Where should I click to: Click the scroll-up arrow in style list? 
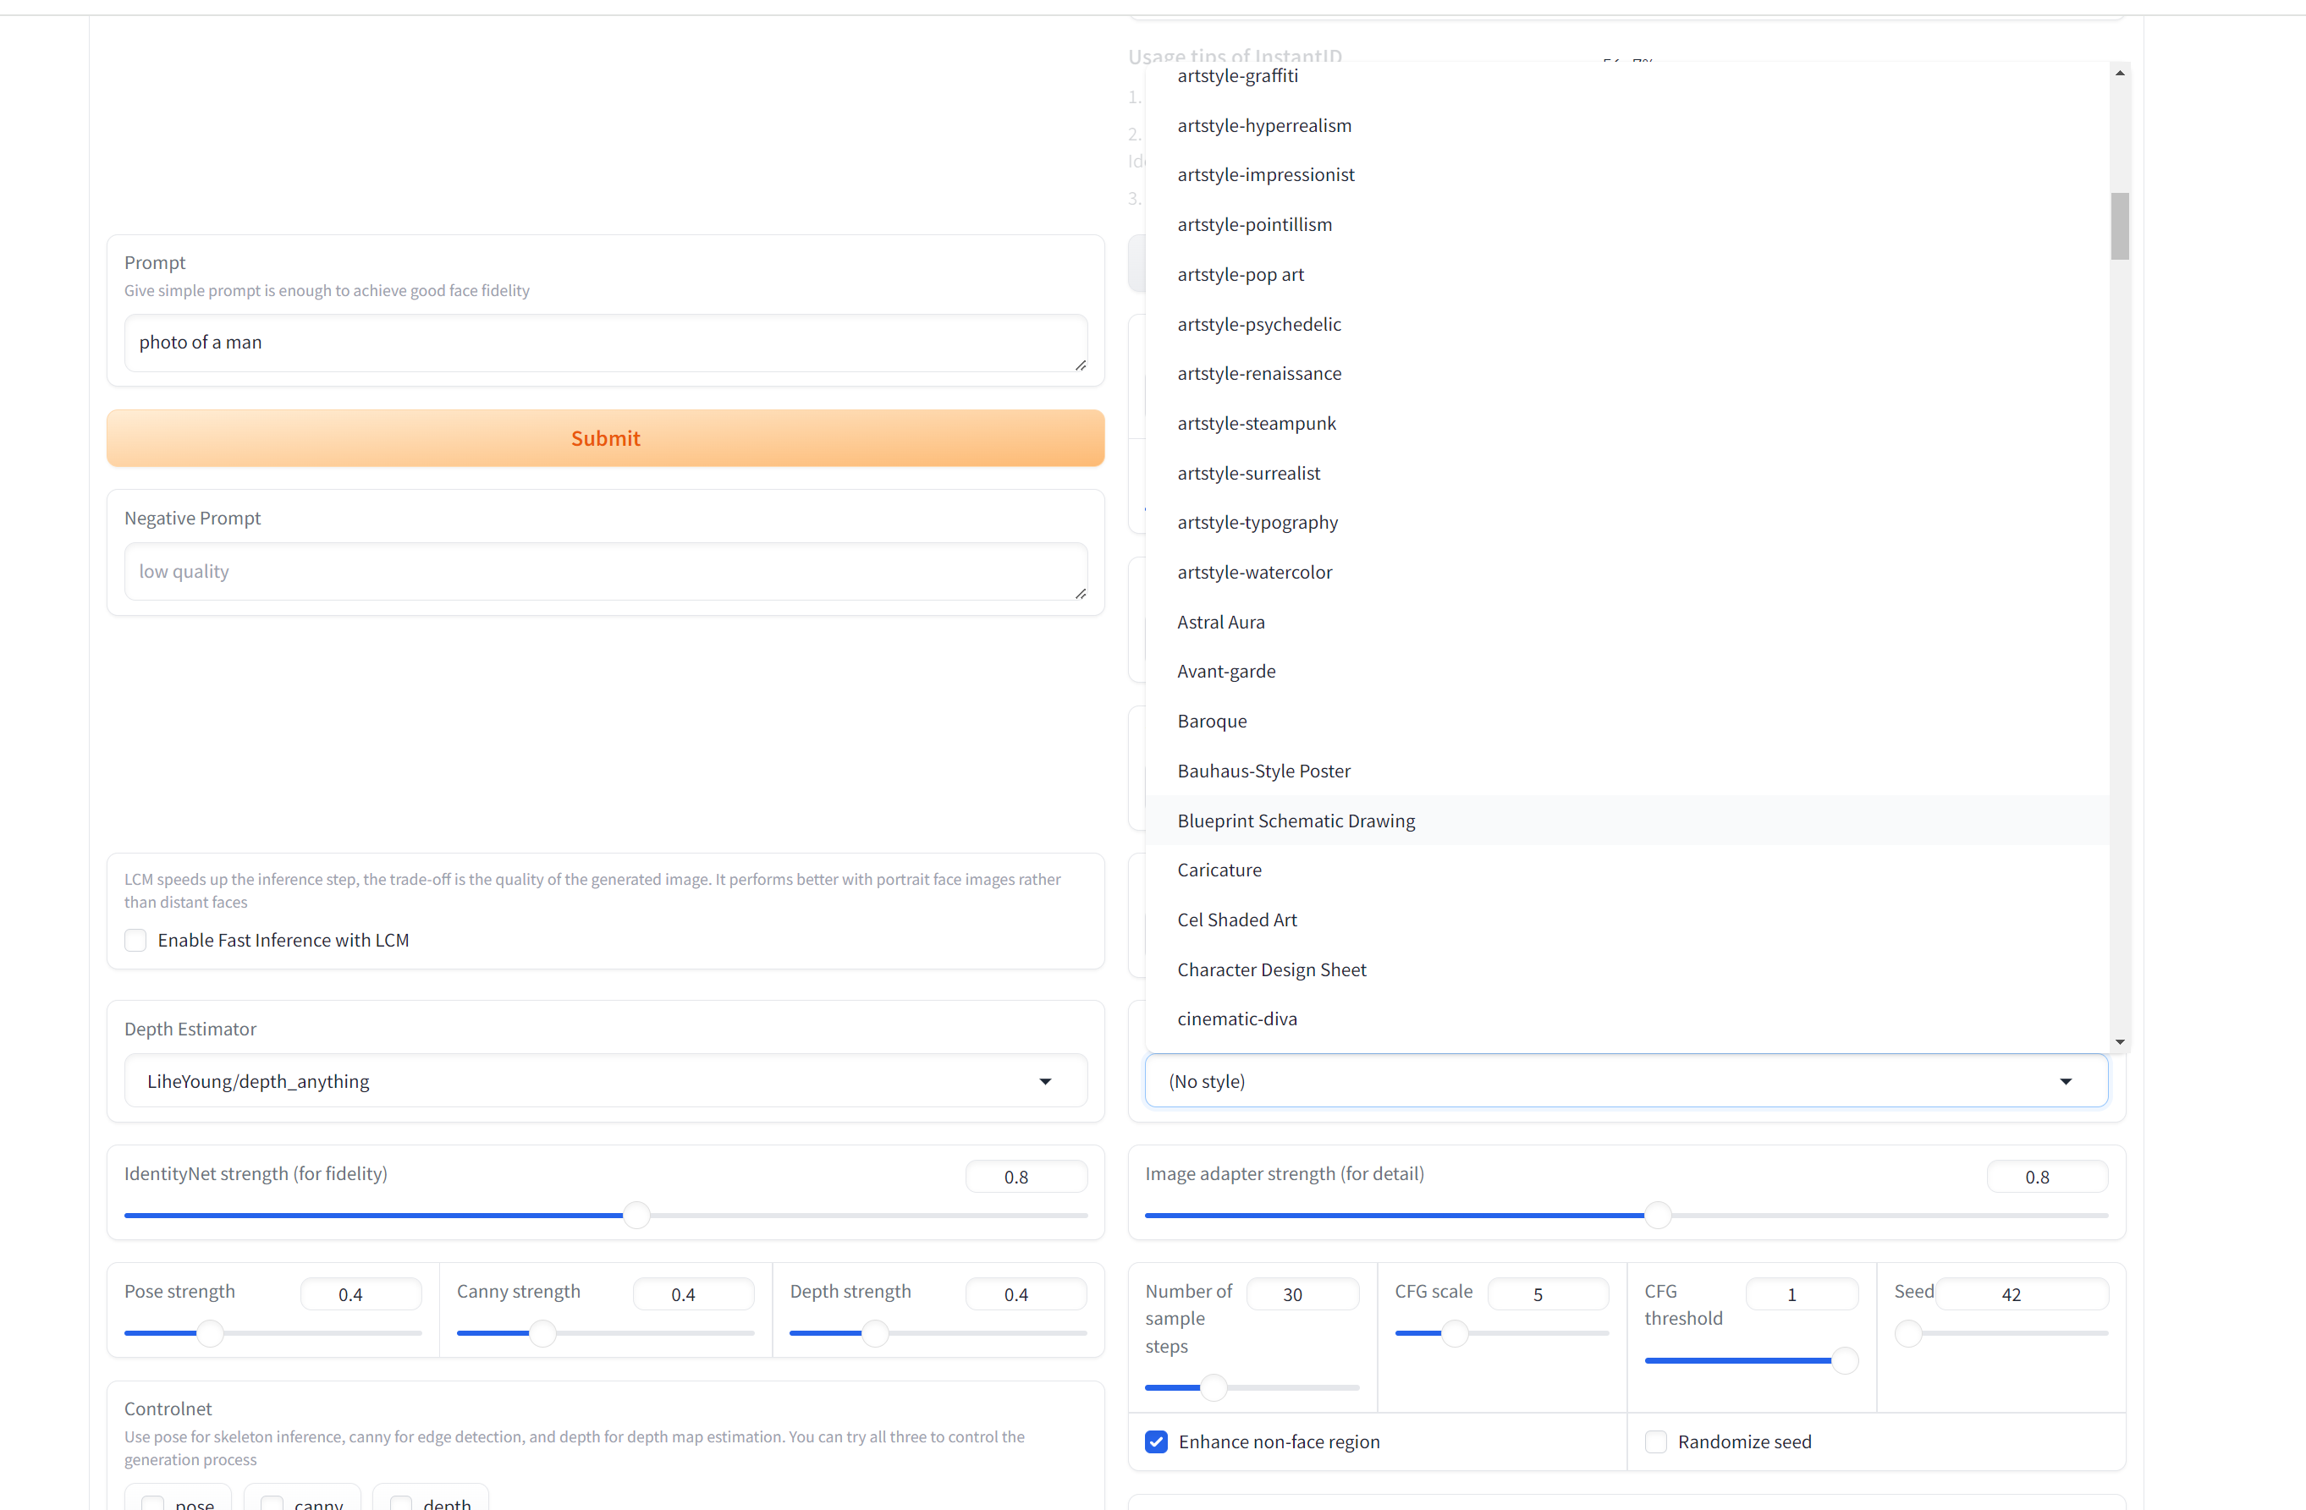[2120, 74]
